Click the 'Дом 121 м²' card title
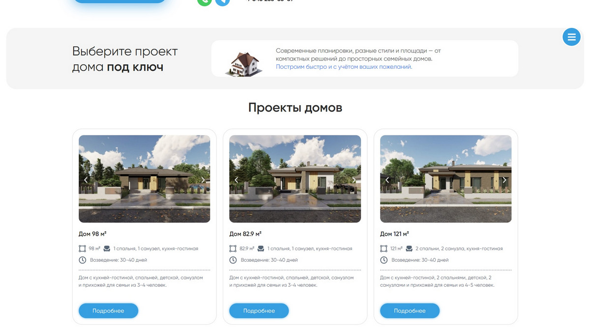590x330 pixels. (x=394, y=234)
